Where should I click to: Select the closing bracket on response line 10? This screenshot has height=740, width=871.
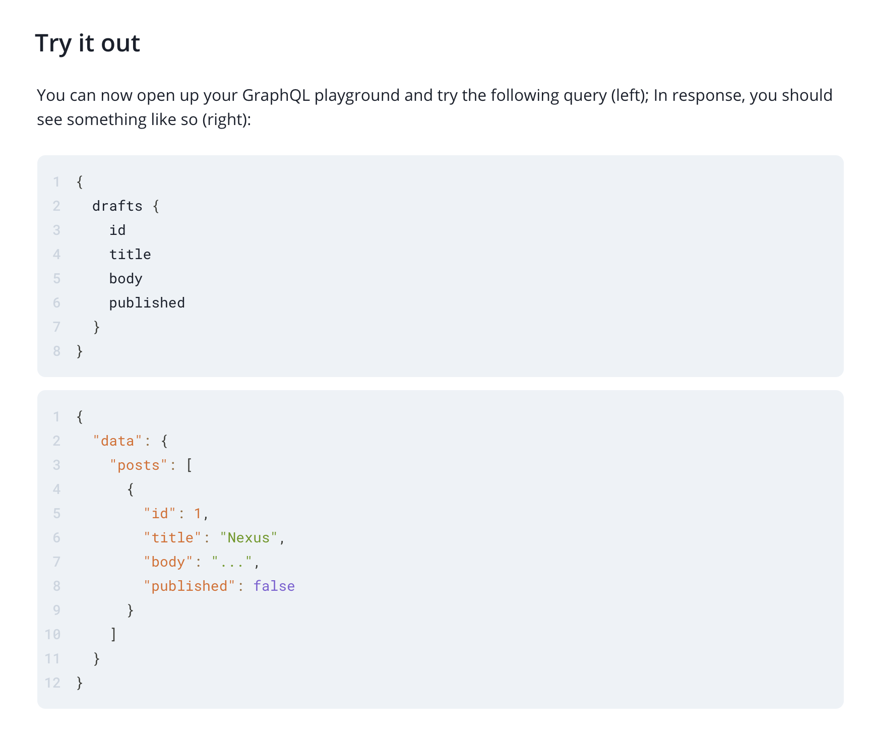click(113, 634)
